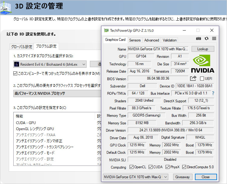227x184 pixels.
Task: Open the GPU-Z hamburger menu
Action: [214, 38]
